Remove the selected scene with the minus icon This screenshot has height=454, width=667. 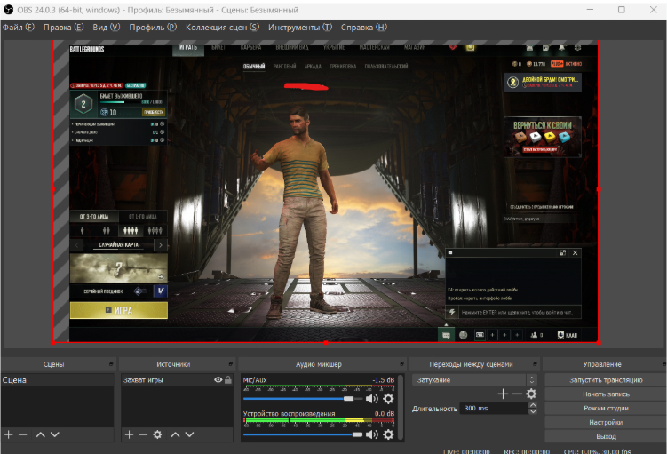(23, 434)
